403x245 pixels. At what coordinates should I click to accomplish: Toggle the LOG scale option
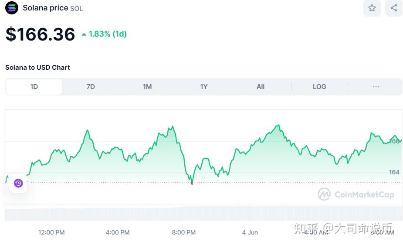[x=319, y=87]
